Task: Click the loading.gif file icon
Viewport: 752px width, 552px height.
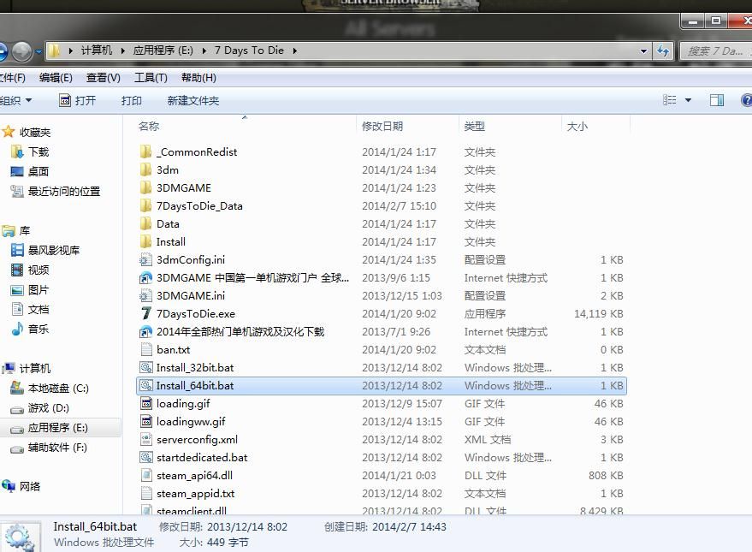Action: click(x=146, y=404)
